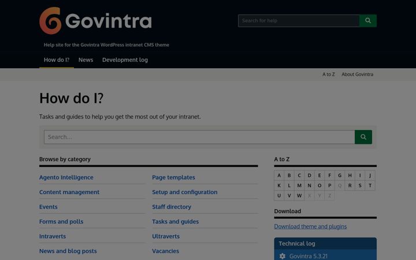This screenshot has height=260, width=416.
Task: Select letter L in A to Z
Action: coord(289,185)
